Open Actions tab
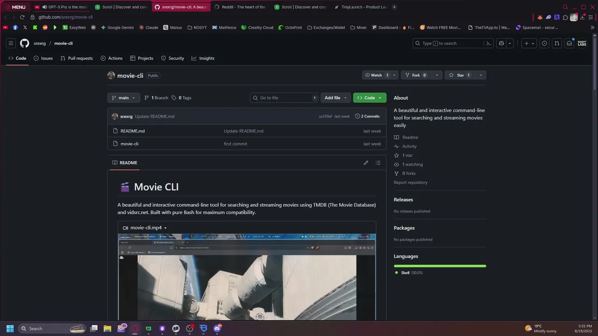598x336 pixels. point(112,58)
